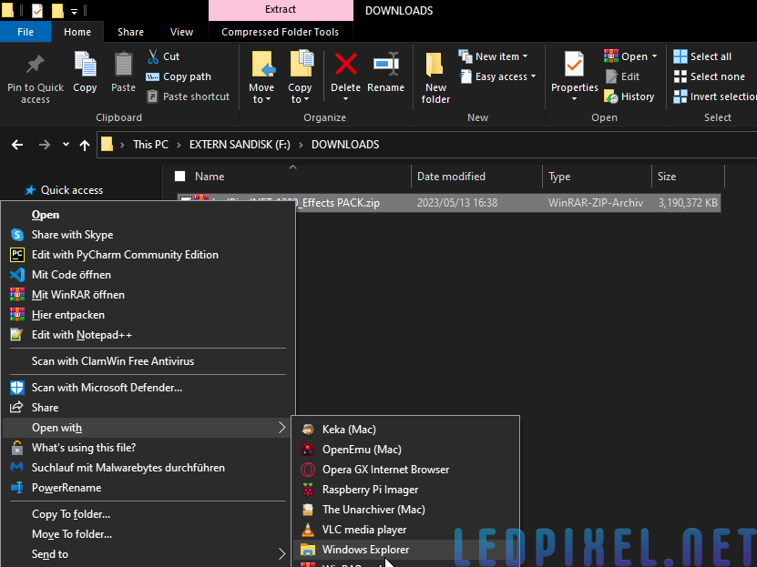Choose VLC media player in submenu
The height and width of the screenshot is (567, 757).
pos(364,530)
